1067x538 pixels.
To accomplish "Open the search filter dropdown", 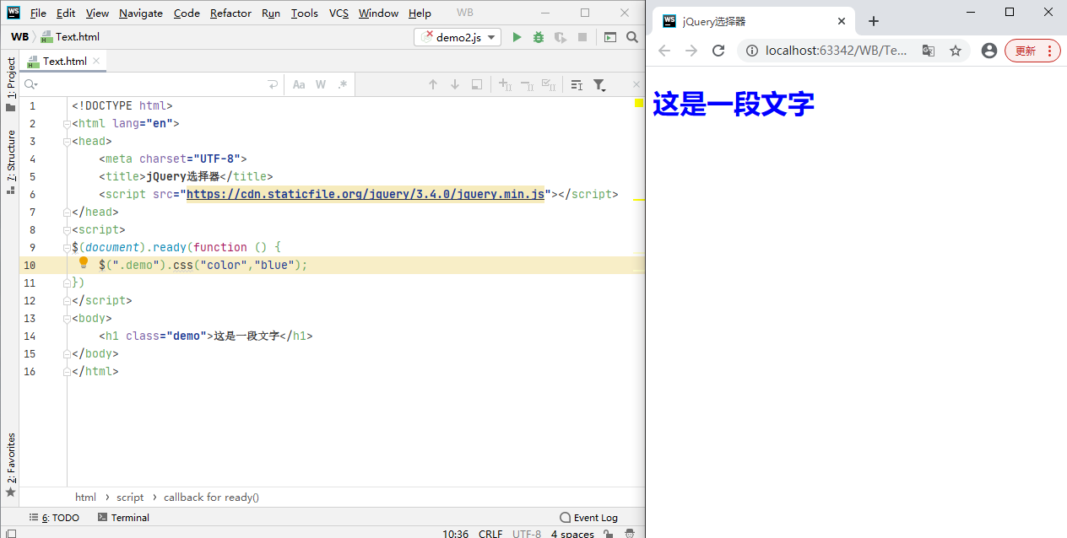I will [599, 84].
